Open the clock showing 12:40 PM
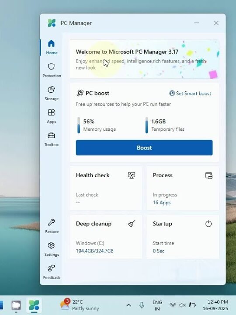Viewport: 236px width, 315px height. click(215, 305)
